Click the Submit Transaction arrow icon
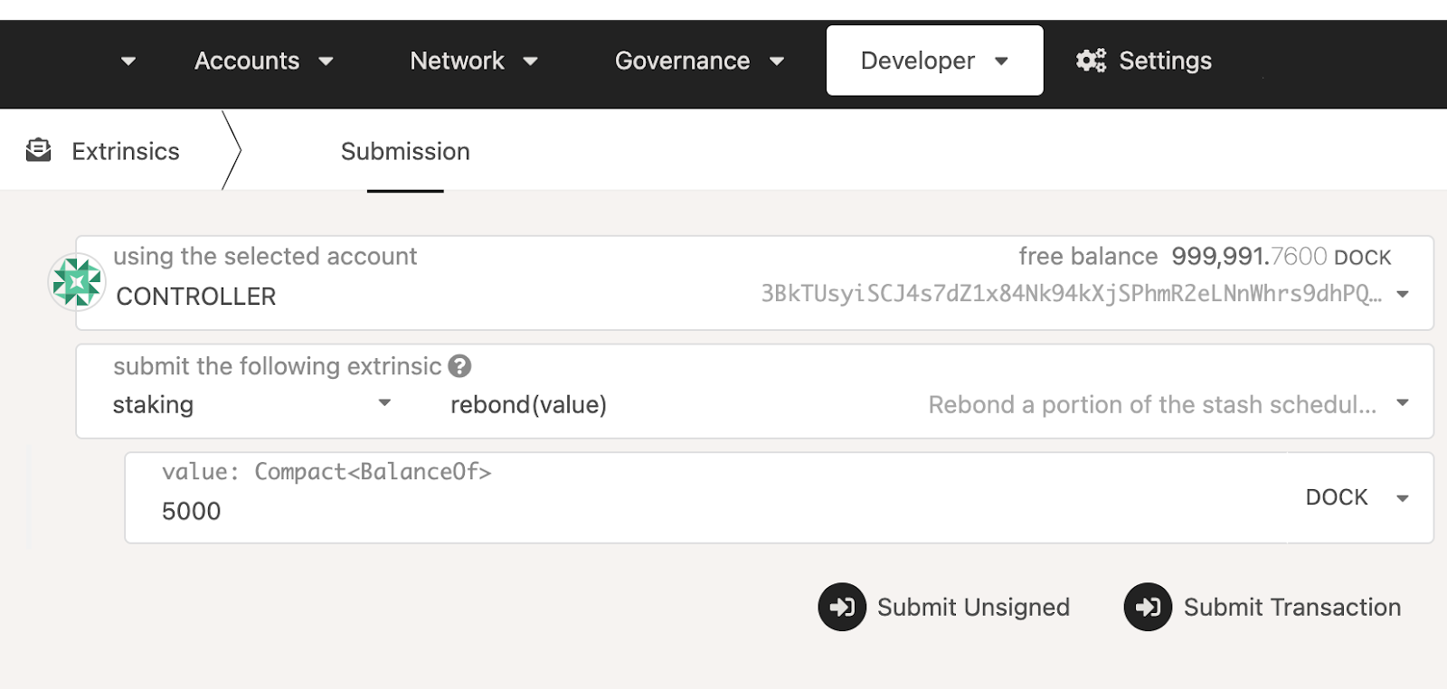This screenshot has height=689, width=1447. [x=1148, y=607]
